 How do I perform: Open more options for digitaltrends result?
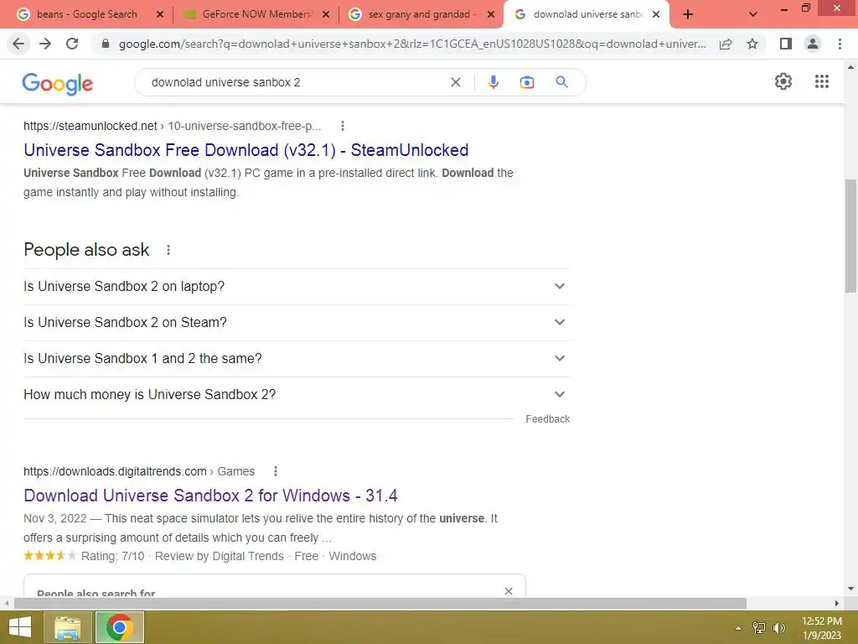pos(276,471)
